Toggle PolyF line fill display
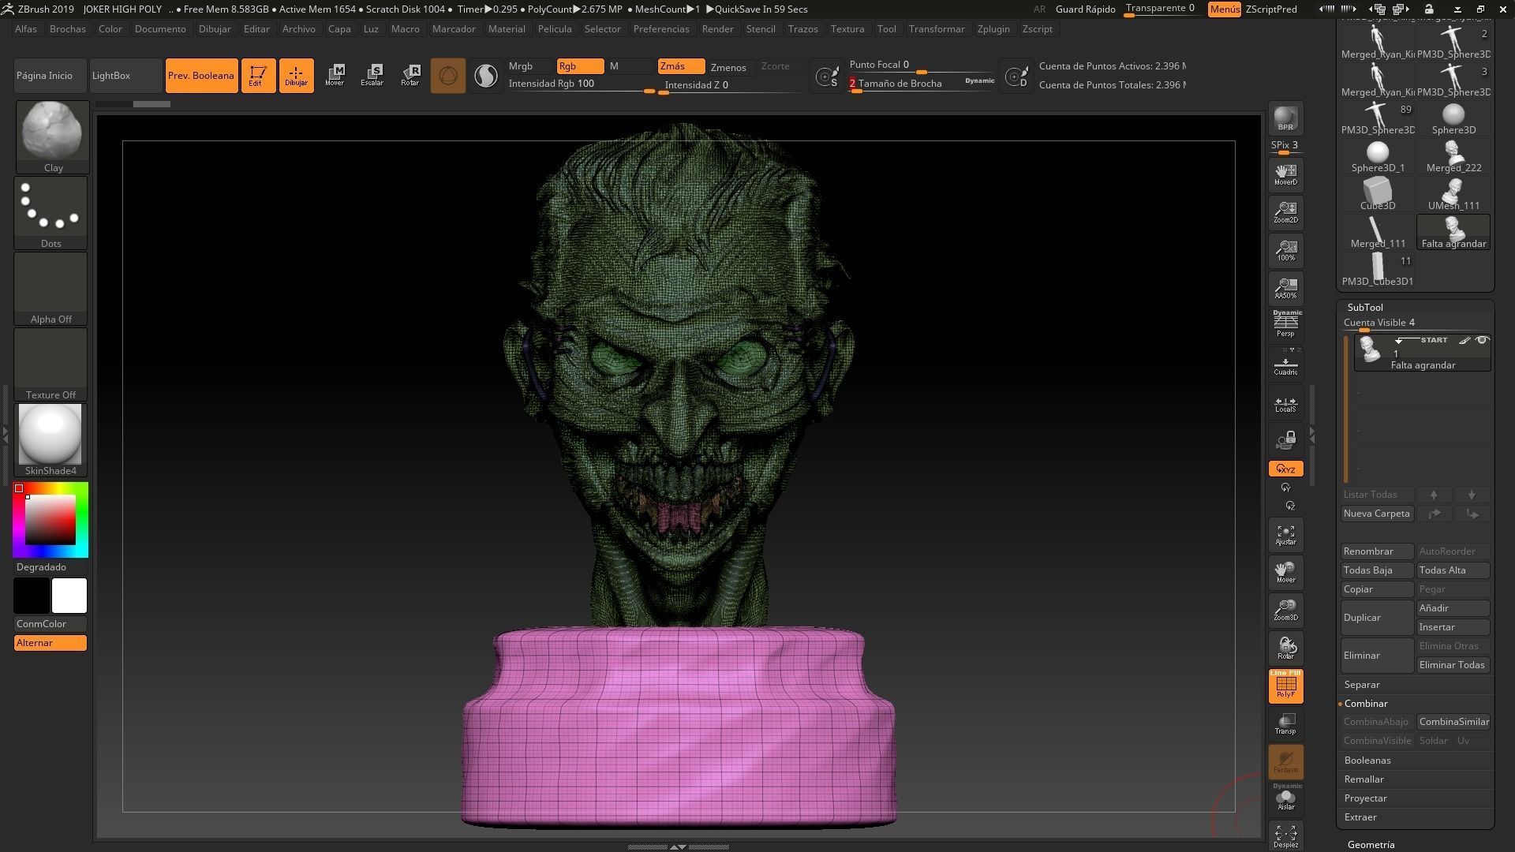 click(x=1285, y=686)
